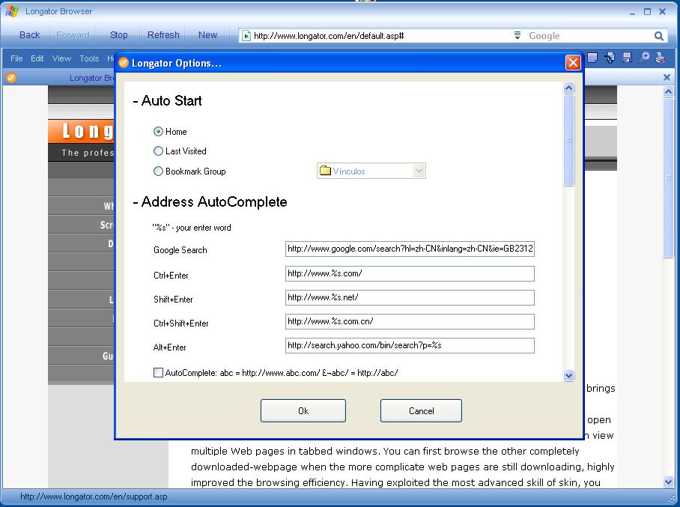Click the floppy disk save icon
Image resolution: width=680 pixels, height=507 pixels.
point(627,58)
